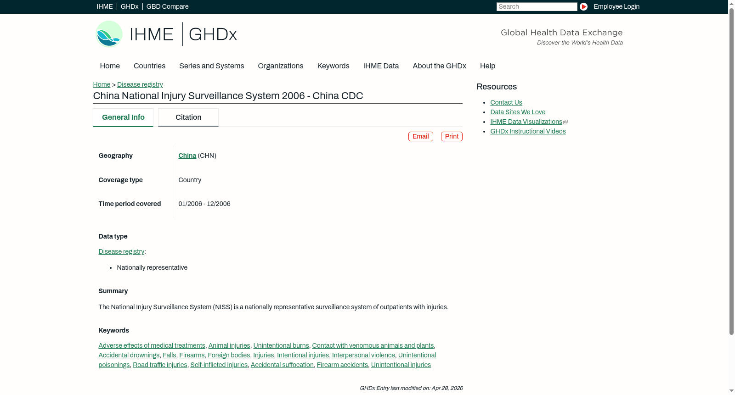Click the 'Nationally representative' bullet text
Image resolution: width=735 pixels, height=395 pixels.
(152, 267)
